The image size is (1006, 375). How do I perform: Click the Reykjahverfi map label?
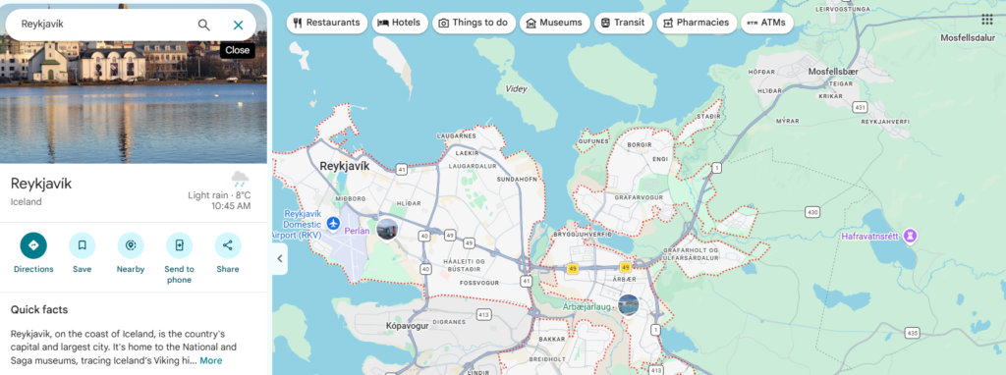point(885,121)
